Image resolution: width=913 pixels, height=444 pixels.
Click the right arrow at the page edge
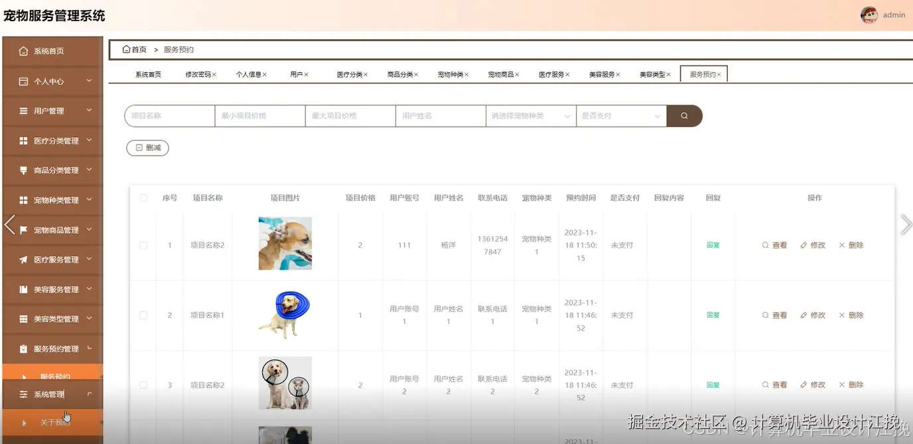[x=906, y=225]
